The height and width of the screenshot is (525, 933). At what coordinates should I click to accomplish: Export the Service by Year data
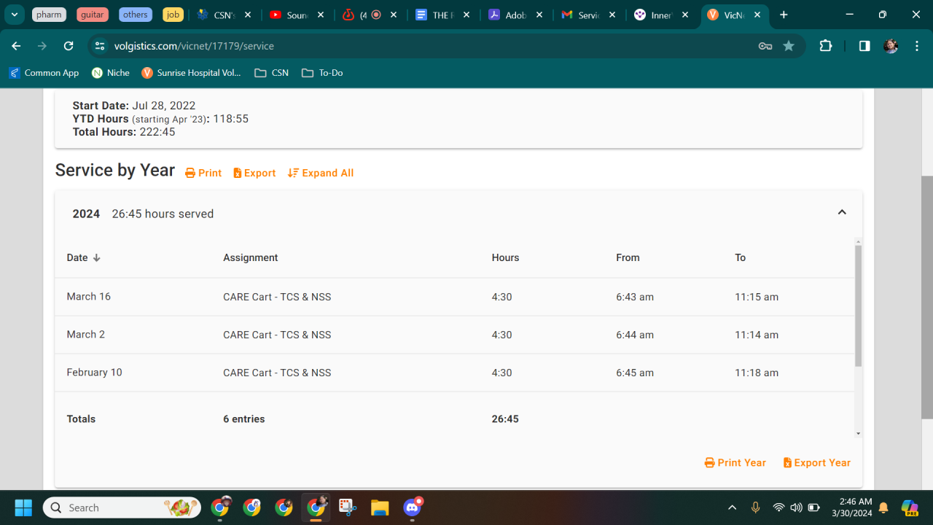[x=254, y=173]
